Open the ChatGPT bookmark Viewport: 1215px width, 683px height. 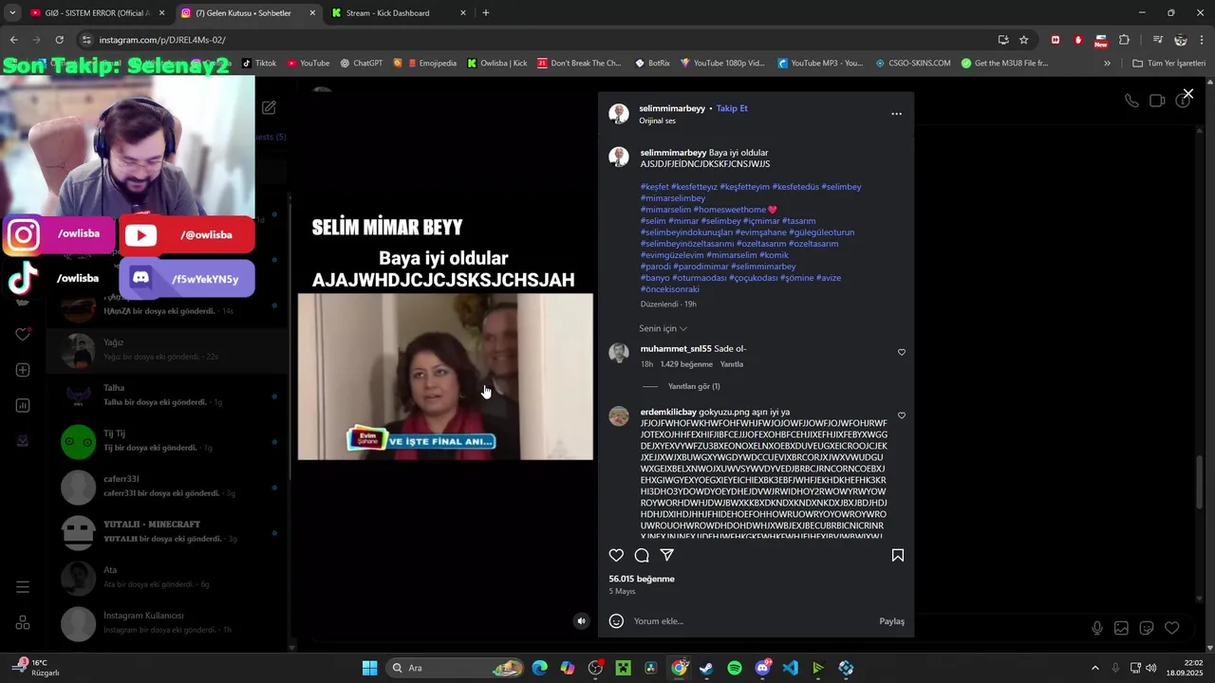(361, 64)
